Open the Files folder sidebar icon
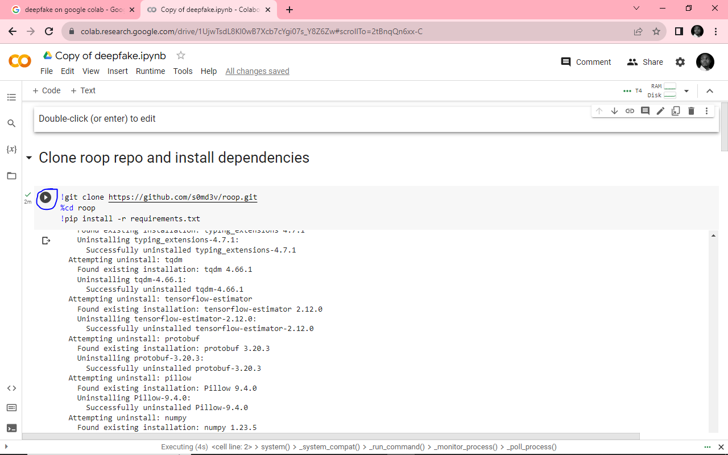Image resolution: width=728 pixels, height=455 pixels. (x=11, y=176)
